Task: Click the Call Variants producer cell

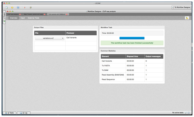Action: [x=81, y=38]
